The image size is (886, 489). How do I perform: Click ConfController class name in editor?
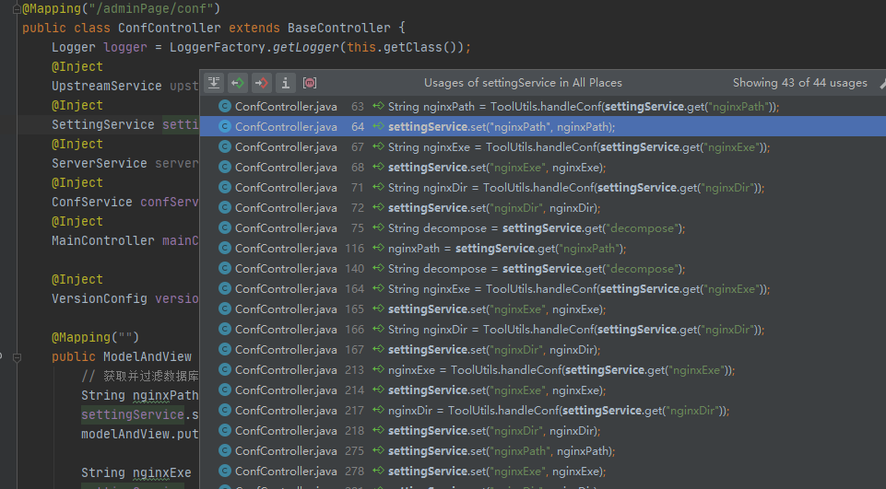coord(170,28)
